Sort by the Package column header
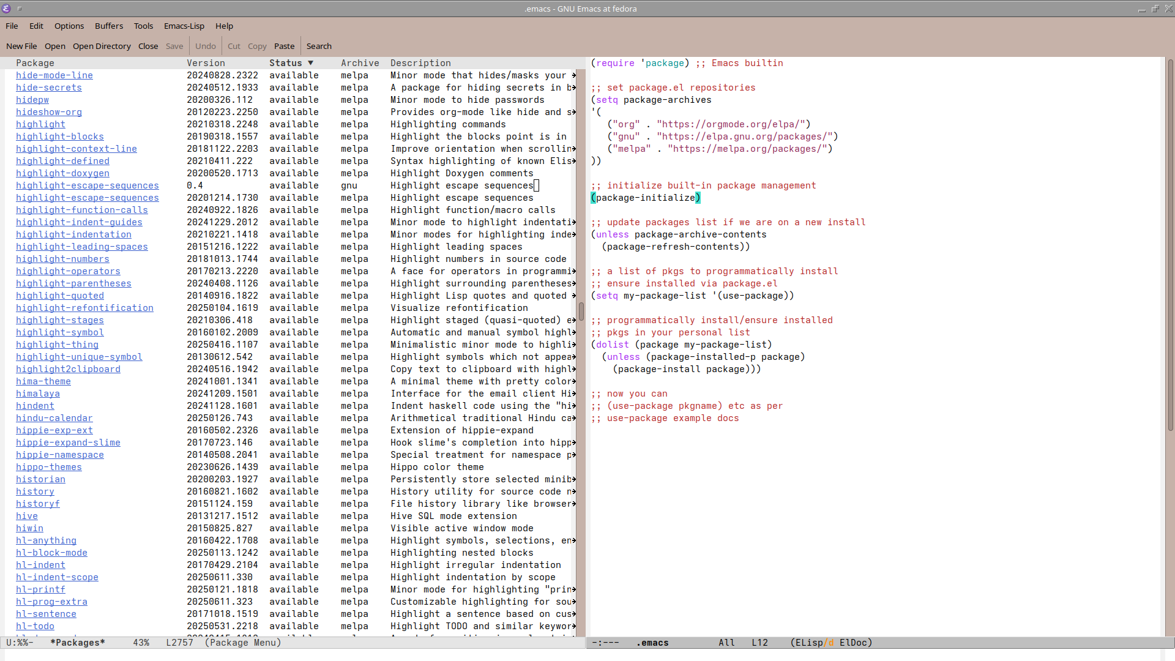This screenshot has width=1175, height=661. (x=35, y=63)
